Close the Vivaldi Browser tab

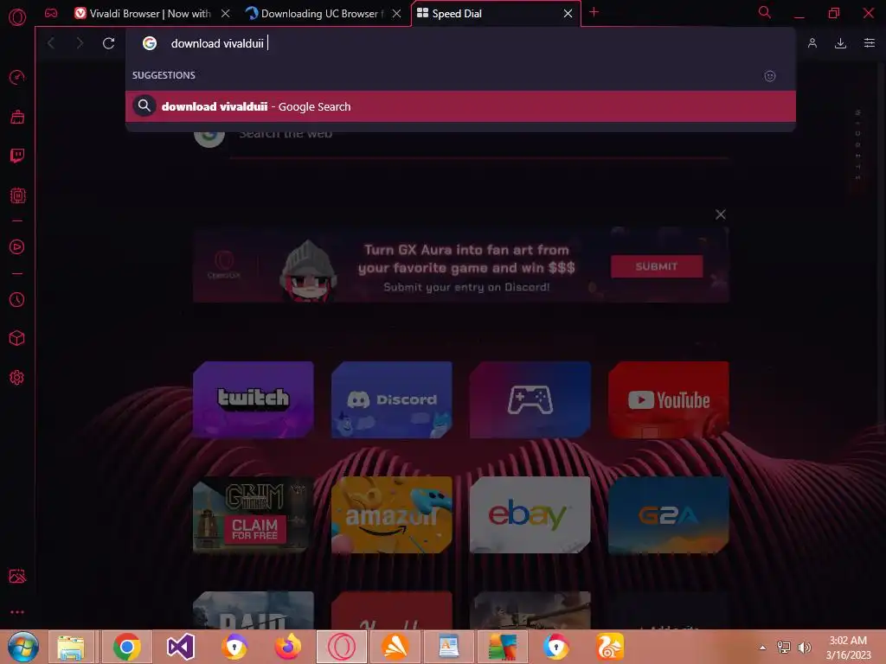(226, 14)
